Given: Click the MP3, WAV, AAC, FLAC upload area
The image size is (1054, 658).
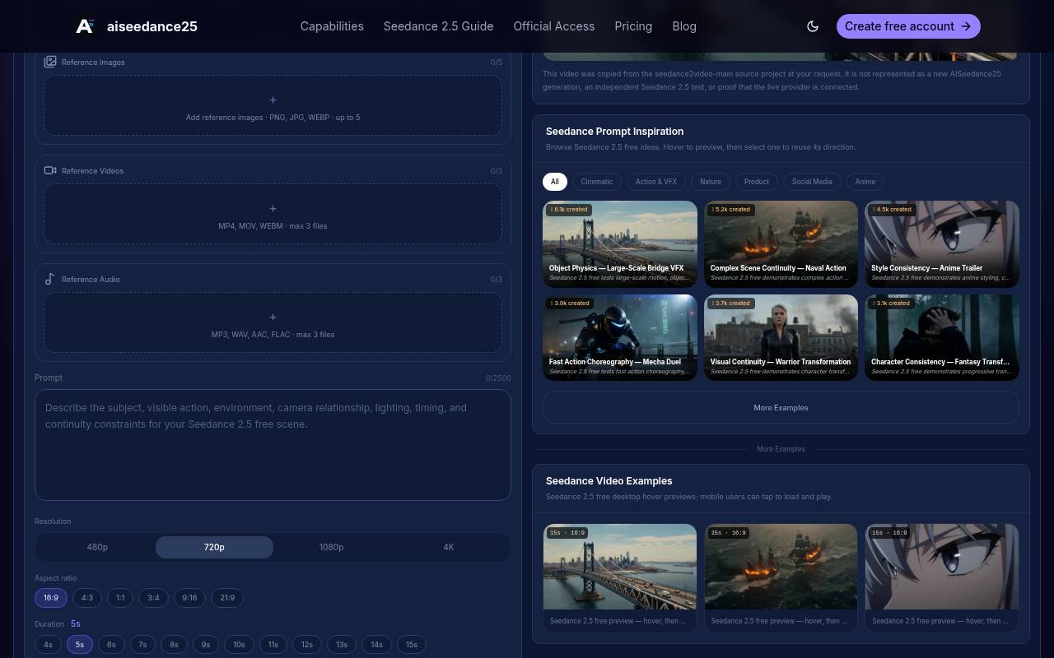Looking at the screenshot, I should 273,322.
